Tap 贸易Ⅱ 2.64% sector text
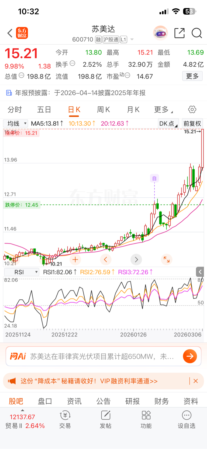The height and width of the screenshot is (449, 207). [25, 426]
